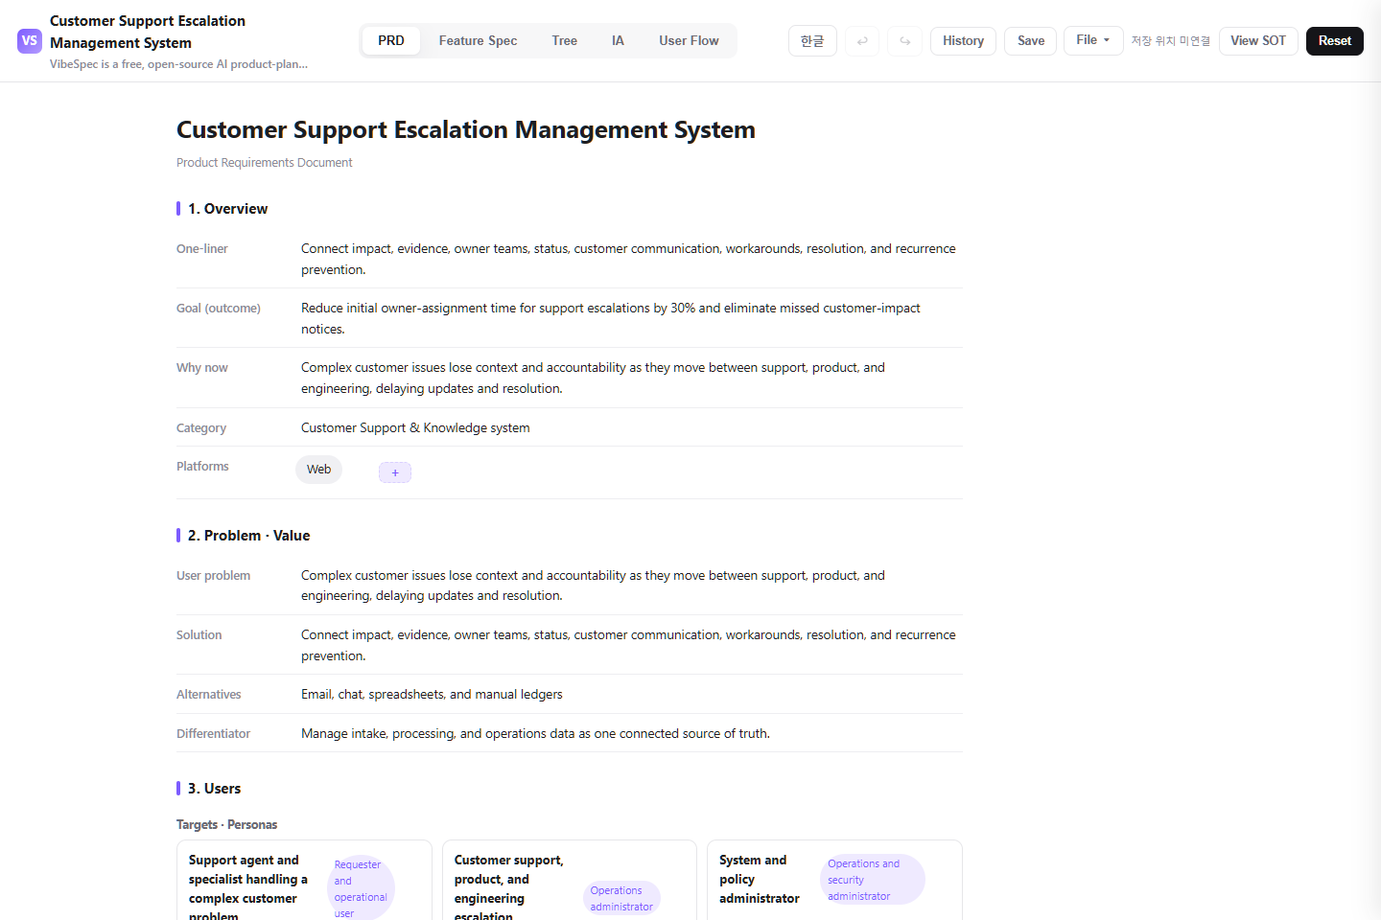Click the Differentiator value text

tap(535, 734)
